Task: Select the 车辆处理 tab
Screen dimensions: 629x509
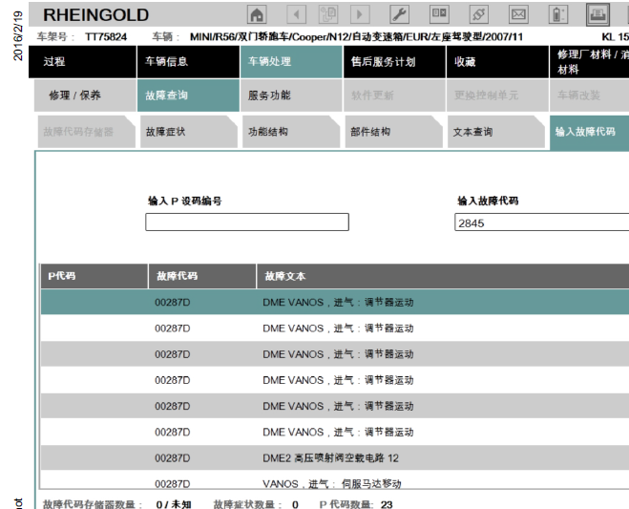Action: click(x=291, y=61)
